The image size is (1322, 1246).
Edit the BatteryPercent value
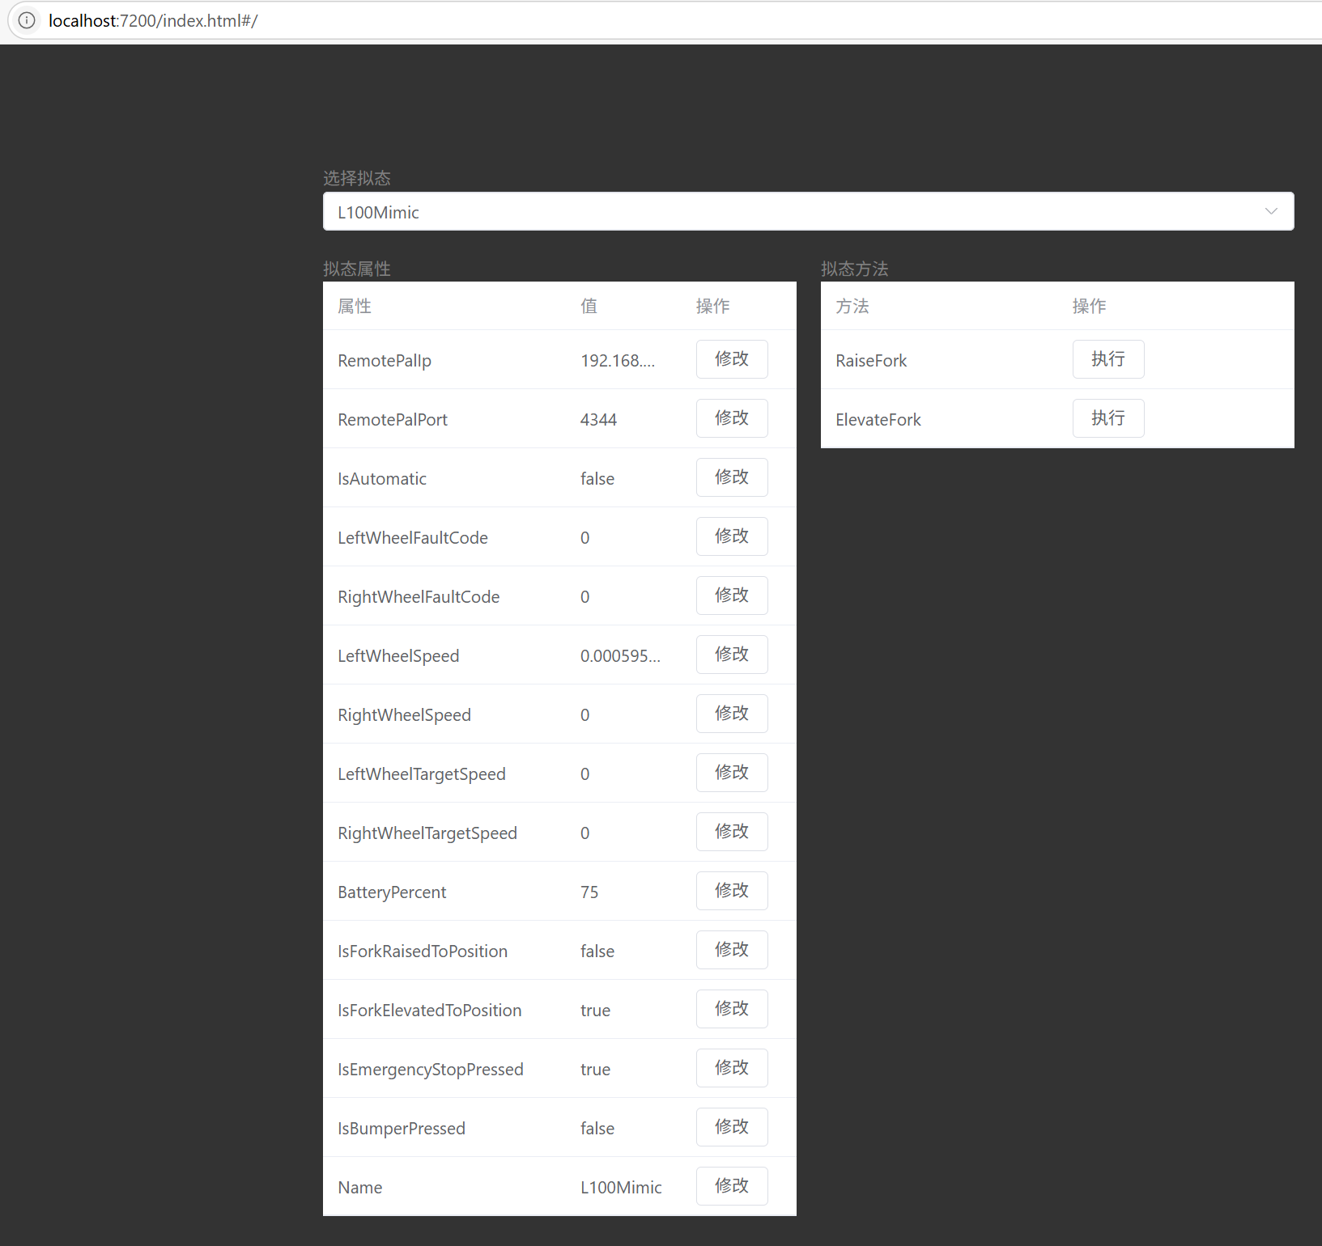(x=731, y=891)
